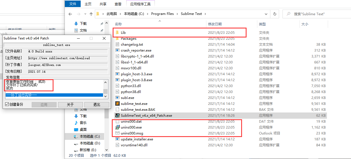This screenshot has height=159, width=351.
Task: Click the navigation pane scrollbar down arrow
Action: tap(107, 150)
